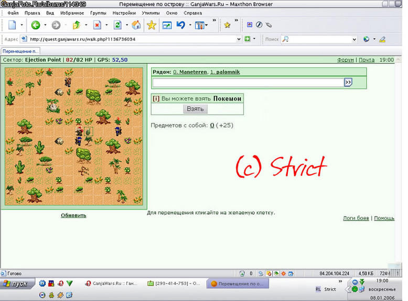Open the Избранное menu
The width and height of the screenshot is (408, 301).
(x=72, y=13)
